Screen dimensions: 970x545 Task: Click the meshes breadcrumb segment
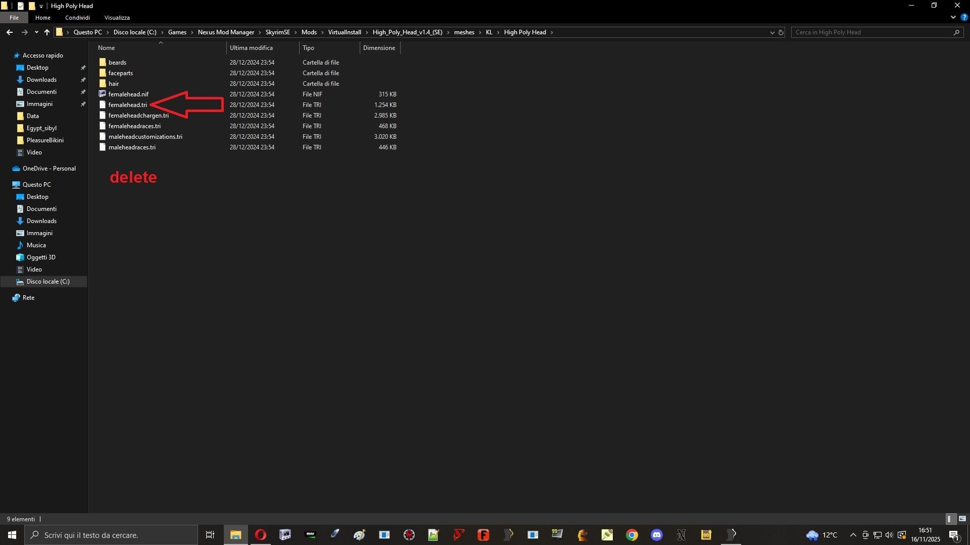click(x=464, y=32)
